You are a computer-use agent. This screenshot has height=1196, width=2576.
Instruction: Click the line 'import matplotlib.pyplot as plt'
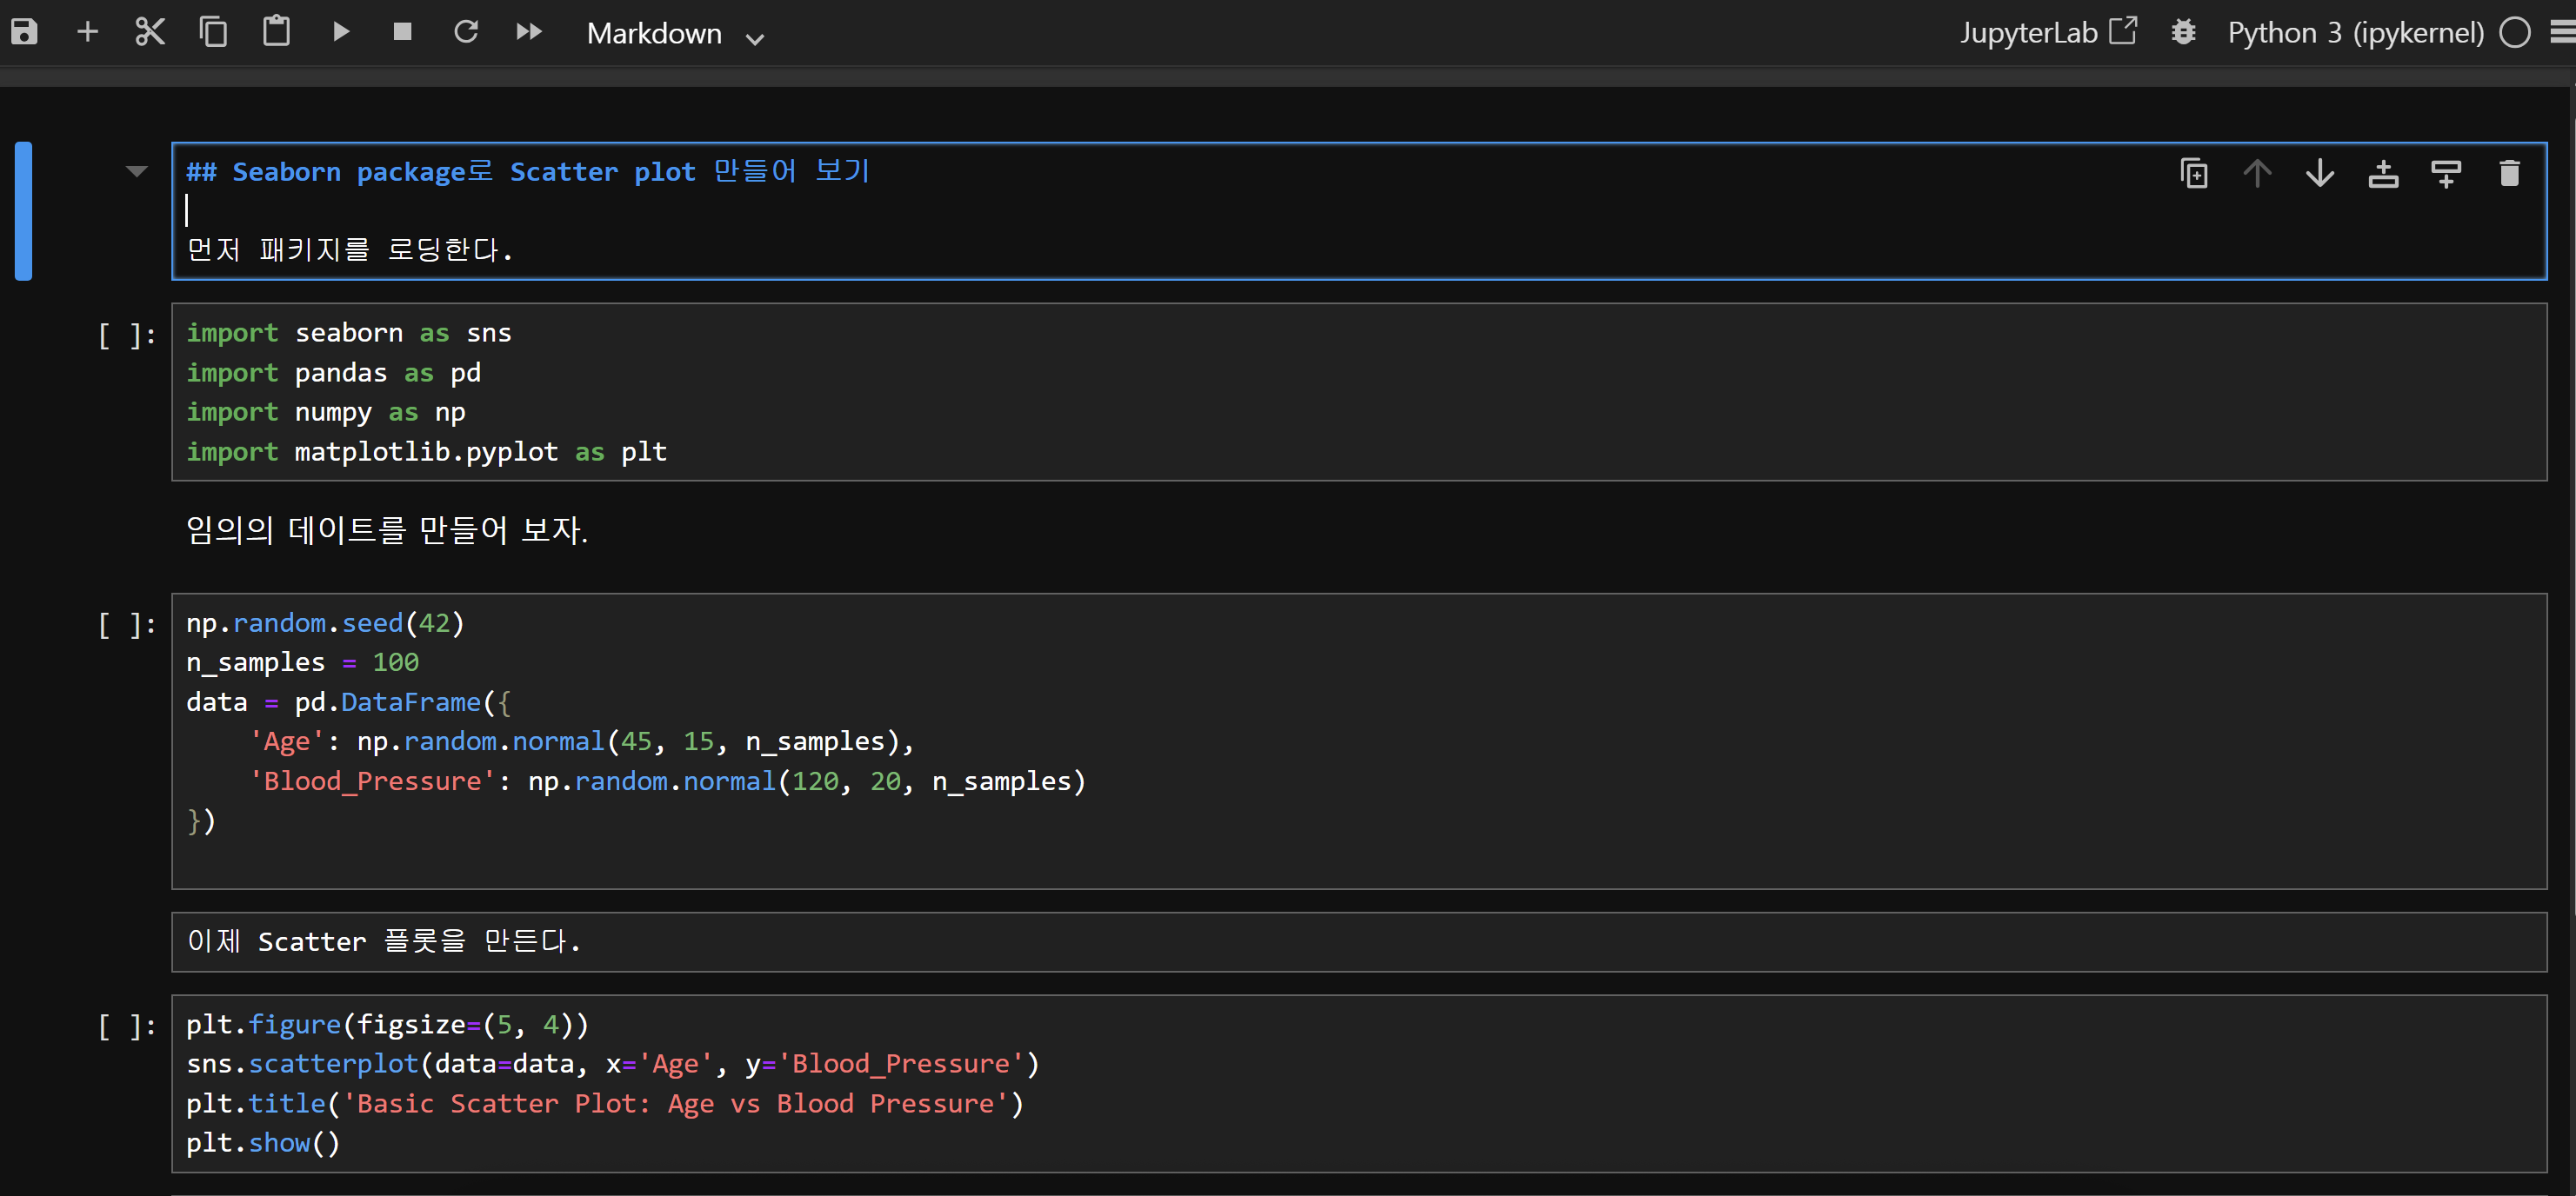click(x=426, y=452)
